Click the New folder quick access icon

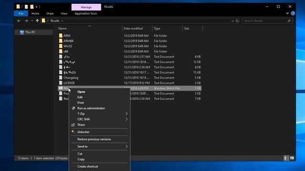click(x=32, y=7)
